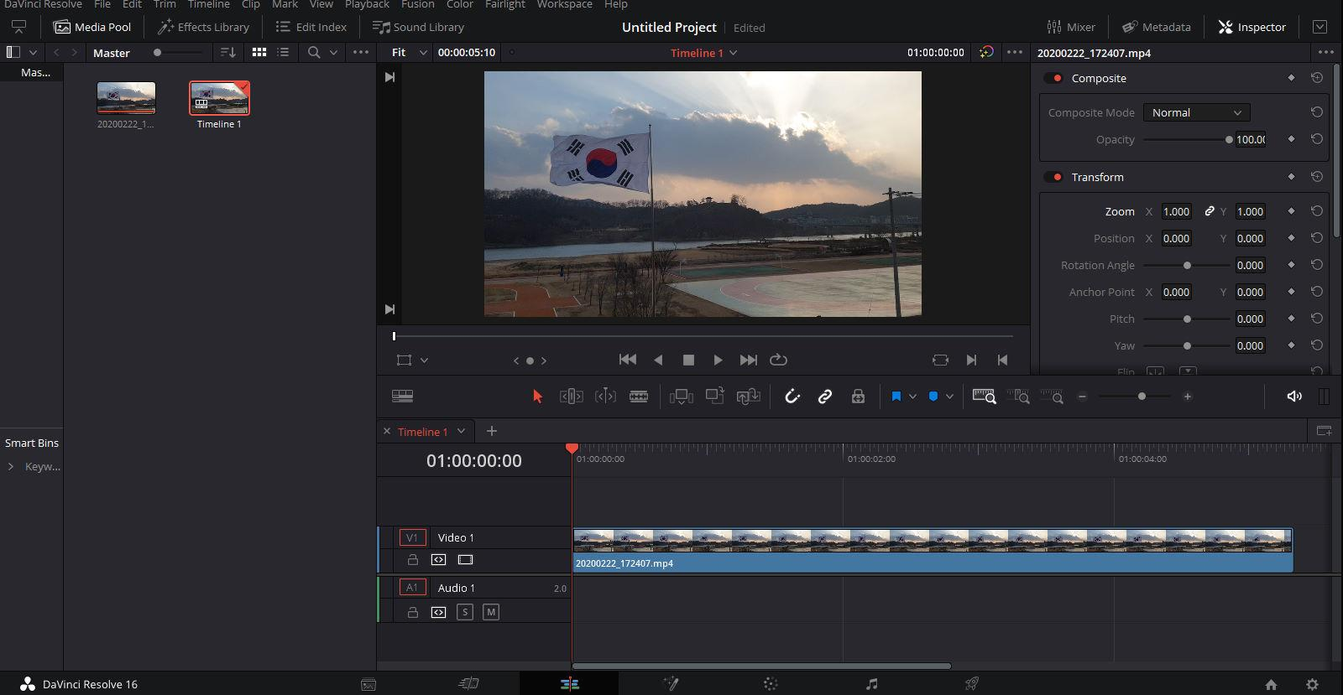
Task: Open the Playback menu
Action: [367, 4]
